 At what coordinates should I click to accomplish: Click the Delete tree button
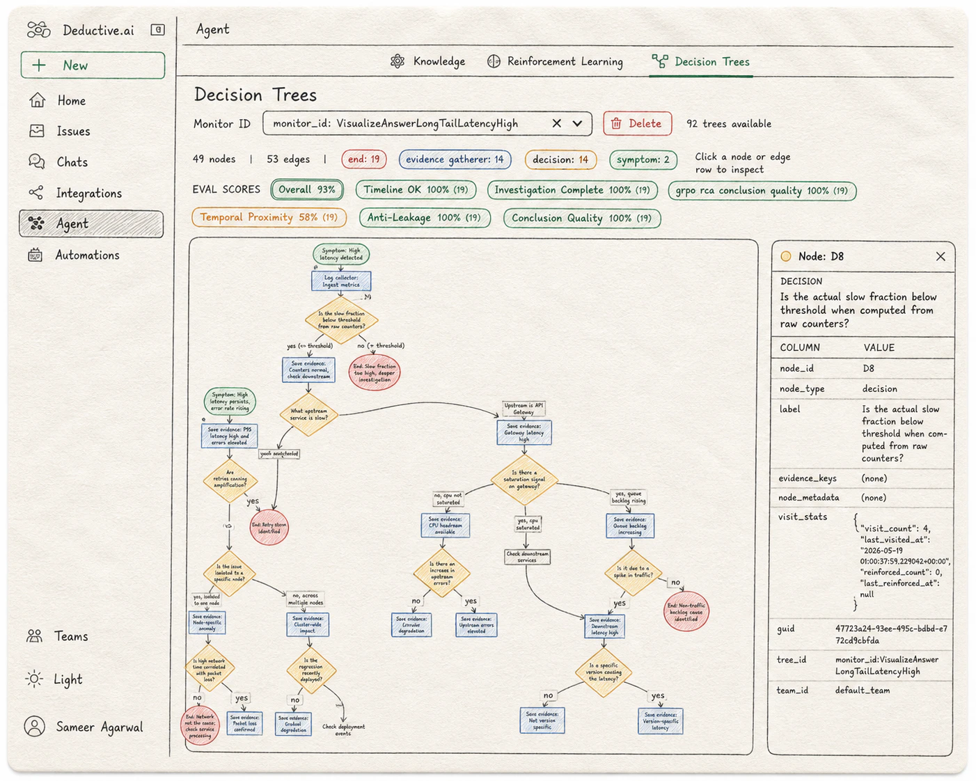point(638,123)
